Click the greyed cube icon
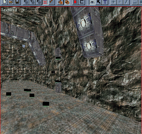This screenshot has width=142, height=134. coord(120,2)
